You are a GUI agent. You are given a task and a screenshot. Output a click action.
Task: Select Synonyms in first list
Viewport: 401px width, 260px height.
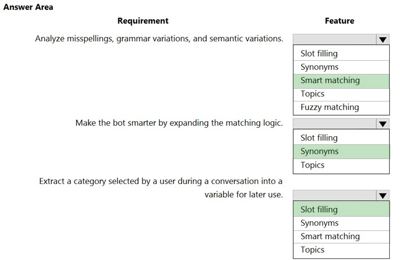[x=341, y=67]
